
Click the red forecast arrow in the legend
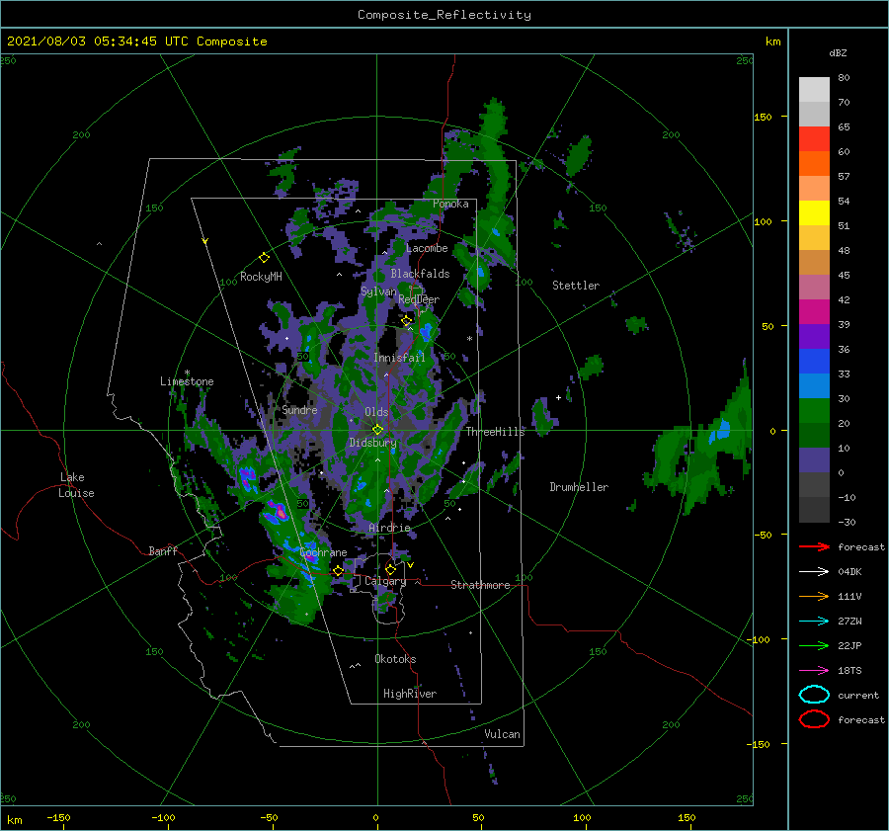pyautogui.click(x=814, y=546)
